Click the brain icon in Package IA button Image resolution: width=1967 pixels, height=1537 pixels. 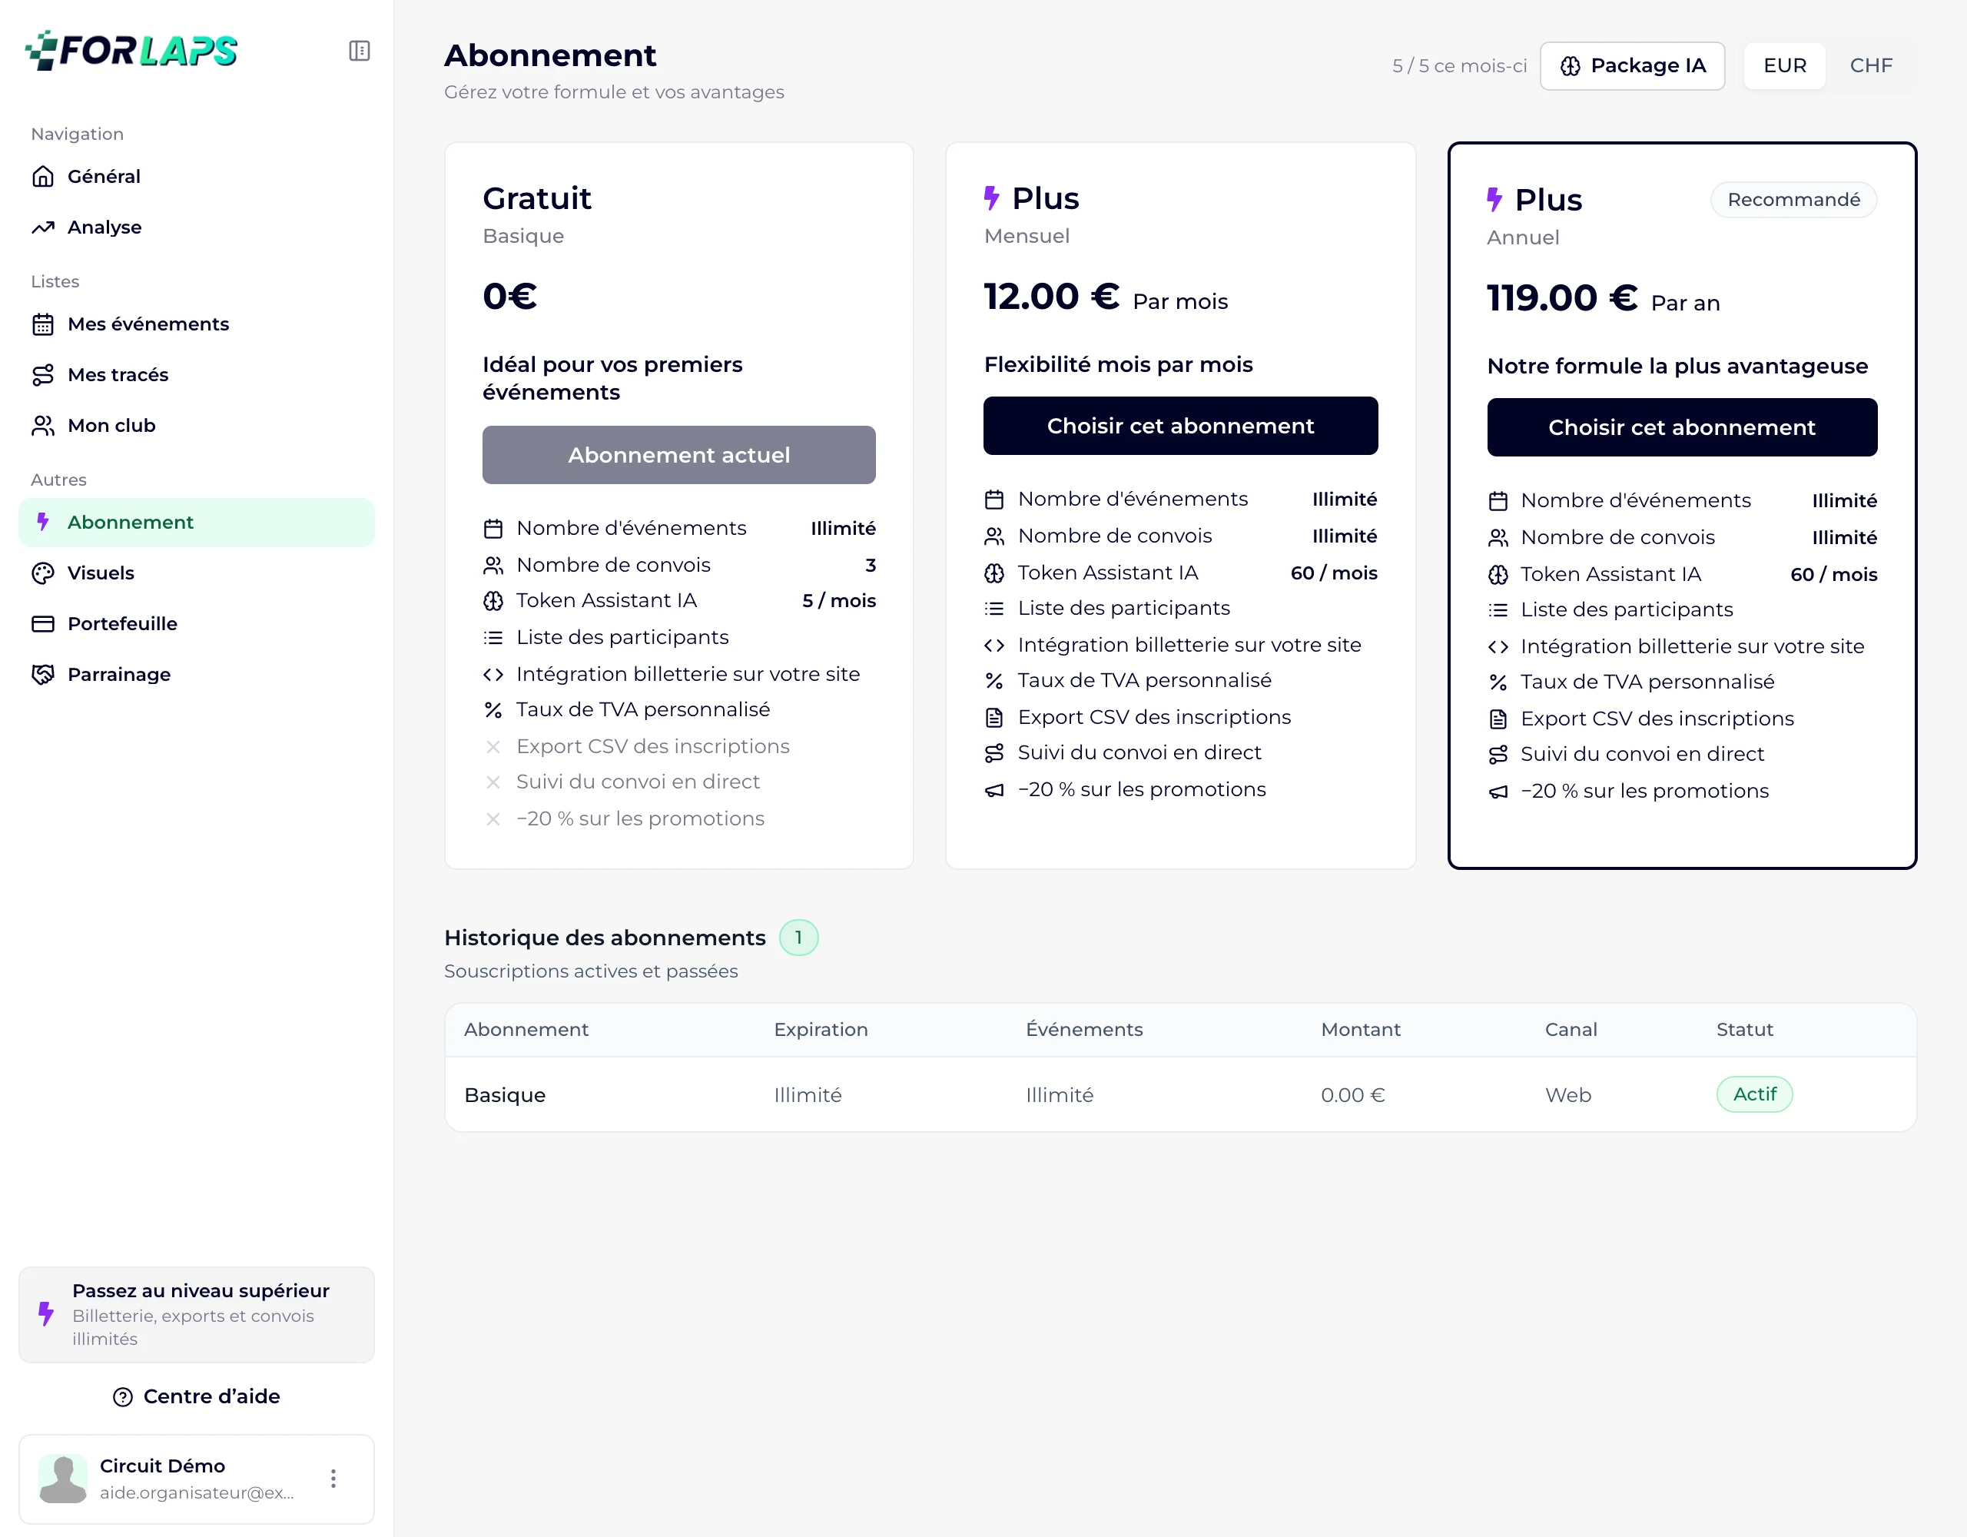(1570, 66)
